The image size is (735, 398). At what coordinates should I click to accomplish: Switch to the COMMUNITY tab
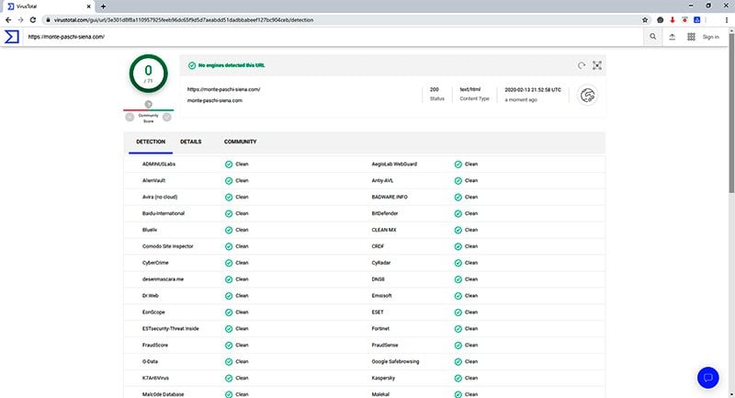click(x=240, y=142)
